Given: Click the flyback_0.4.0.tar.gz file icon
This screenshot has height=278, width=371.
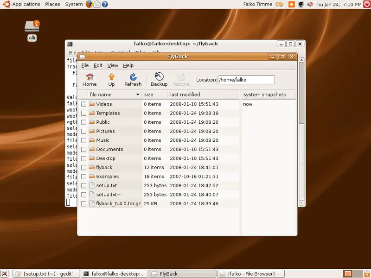Looking at the screenshot, I should pyautogui.click(x=92, y=203).
